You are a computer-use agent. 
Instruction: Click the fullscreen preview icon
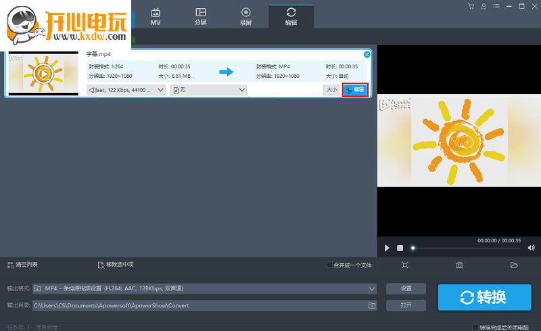404,265
